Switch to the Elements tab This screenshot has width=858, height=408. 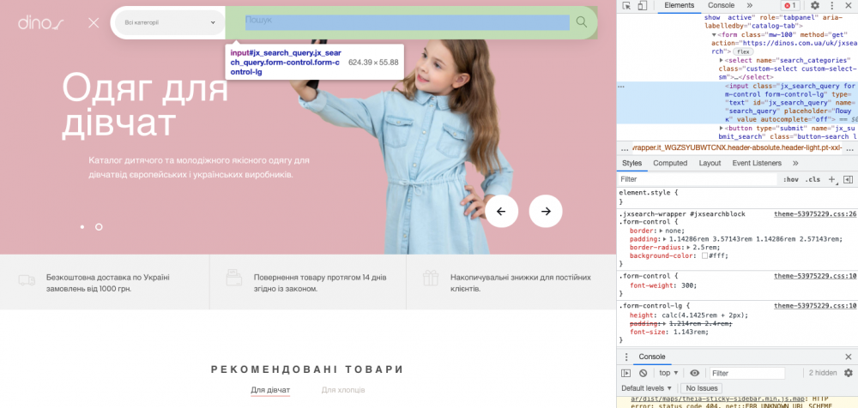(679, 5)
